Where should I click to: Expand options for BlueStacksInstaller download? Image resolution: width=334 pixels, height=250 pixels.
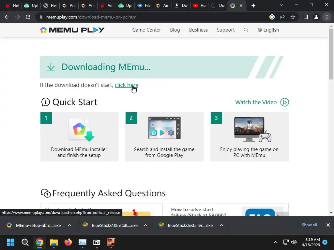point(221,225)
